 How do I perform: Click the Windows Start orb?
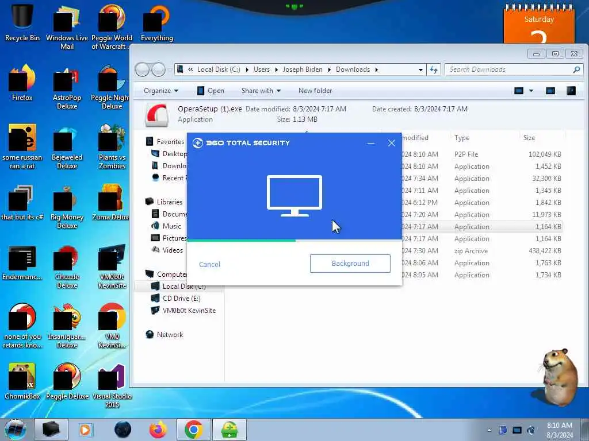15,430
